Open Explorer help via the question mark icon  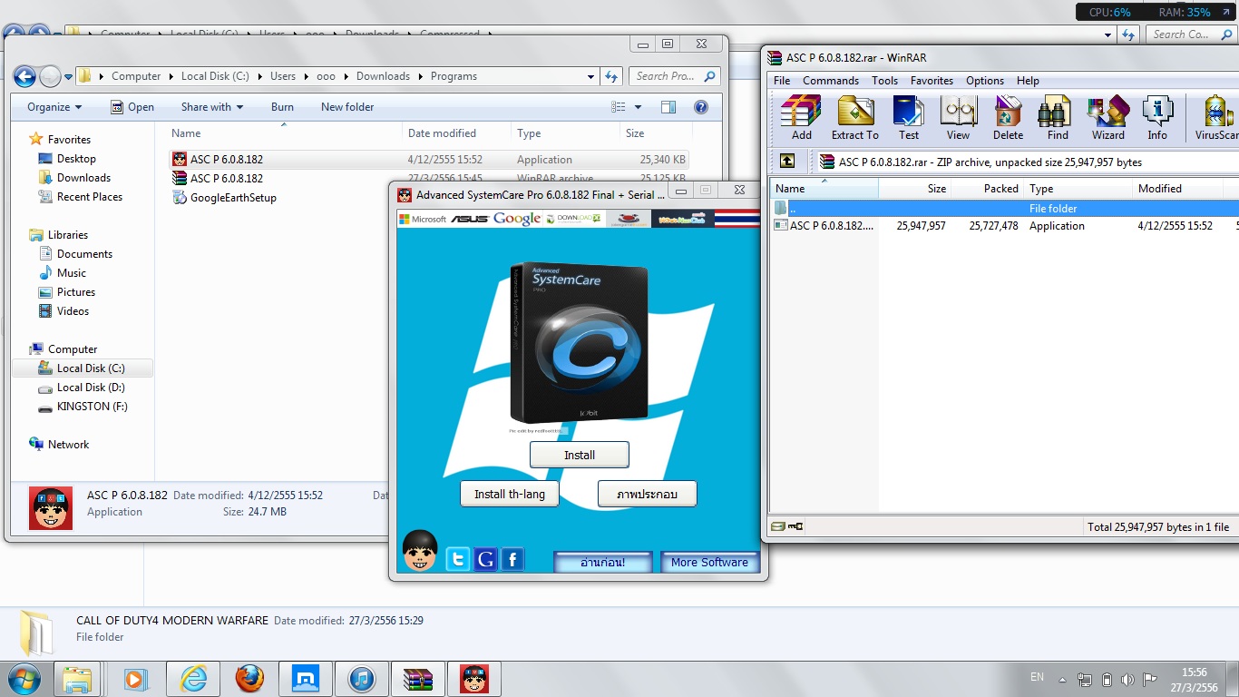700,107
